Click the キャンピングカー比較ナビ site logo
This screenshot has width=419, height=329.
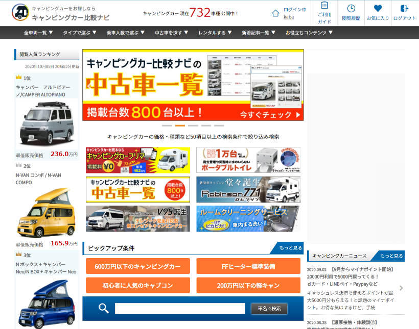click(60, 13)
